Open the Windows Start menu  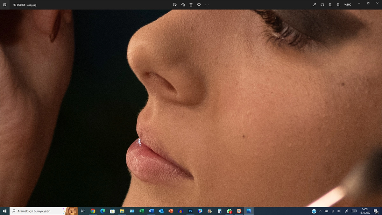point(5,211)
